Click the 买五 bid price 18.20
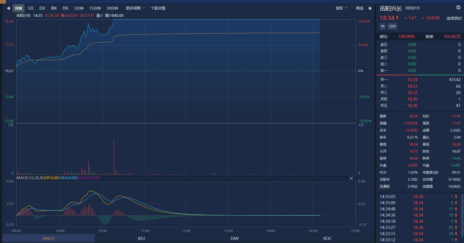This screenshot has width=464, height=243. [412, 106]
